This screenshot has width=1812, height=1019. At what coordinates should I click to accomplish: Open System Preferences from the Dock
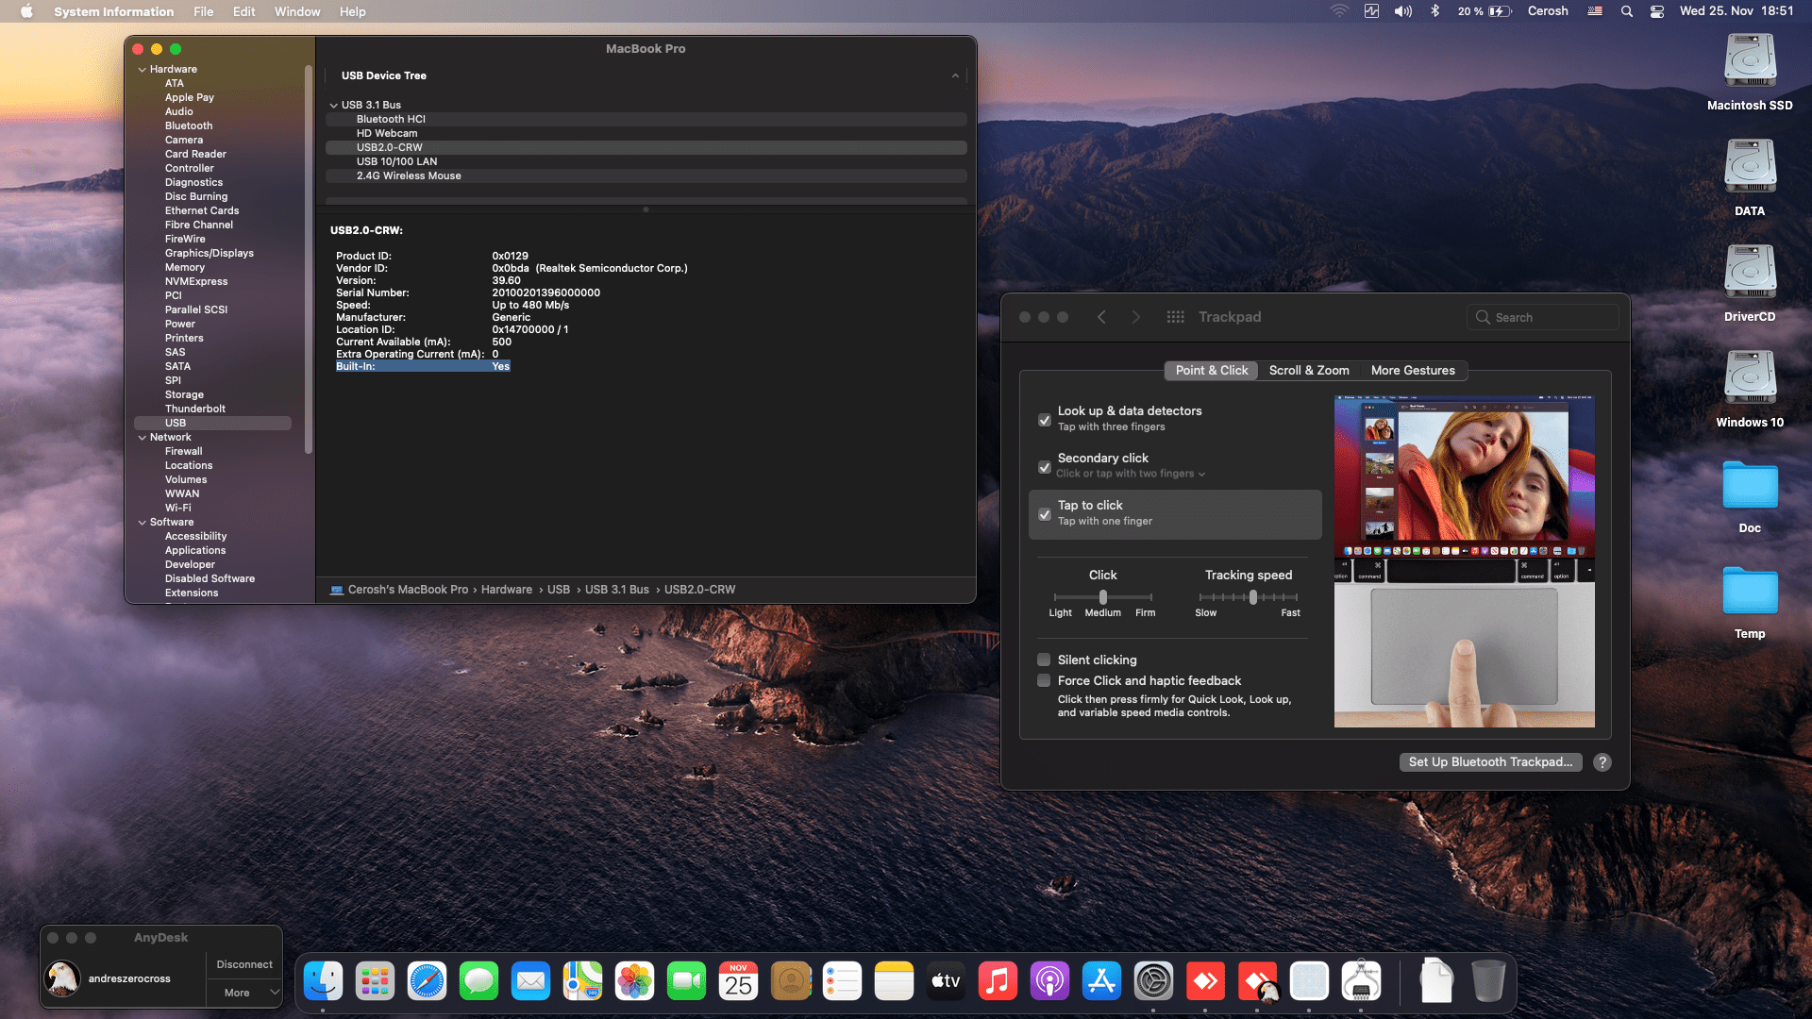pyautogui.click(x=1153, y=980)
